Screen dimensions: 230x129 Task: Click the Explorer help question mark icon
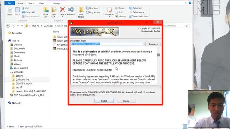pos(190,3)
